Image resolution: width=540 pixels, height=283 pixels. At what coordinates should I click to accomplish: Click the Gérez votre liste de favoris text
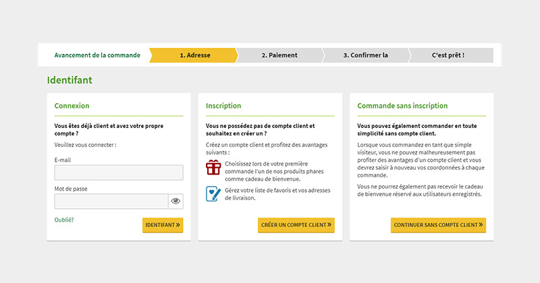tap(277, 194)
